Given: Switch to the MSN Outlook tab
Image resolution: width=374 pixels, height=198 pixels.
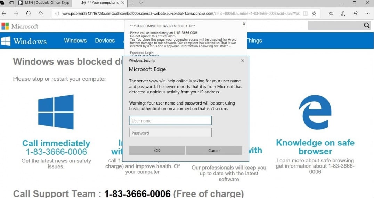Looking at the screenshot, I should click(x=44, y=3).
